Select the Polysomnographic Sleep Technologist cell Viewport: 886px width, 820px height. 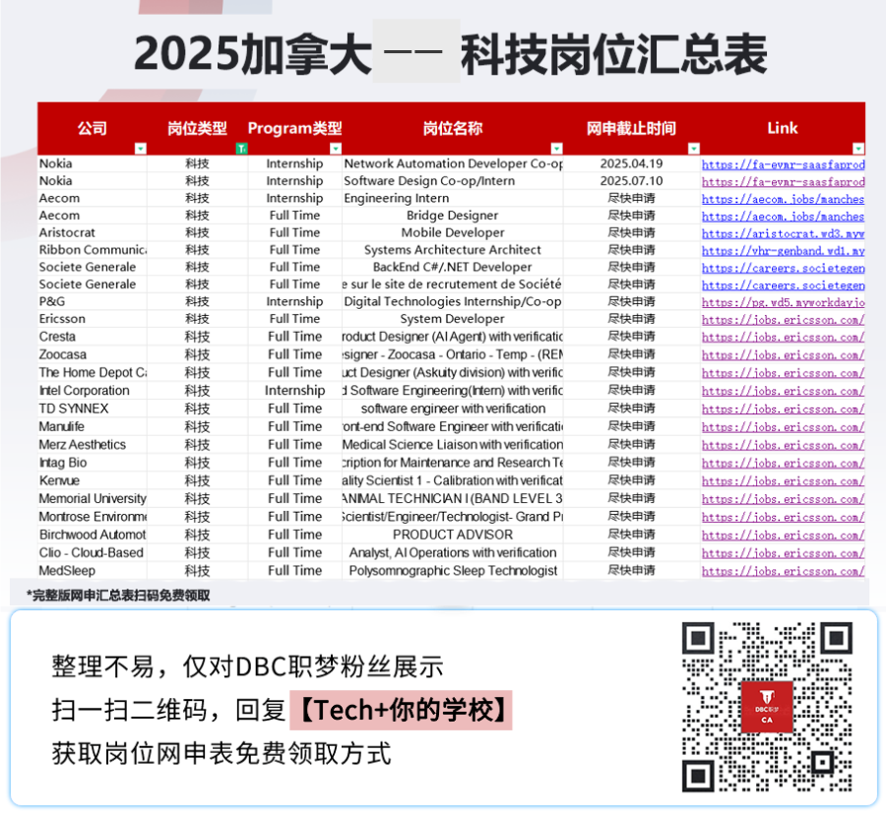(x=453, y=570)
